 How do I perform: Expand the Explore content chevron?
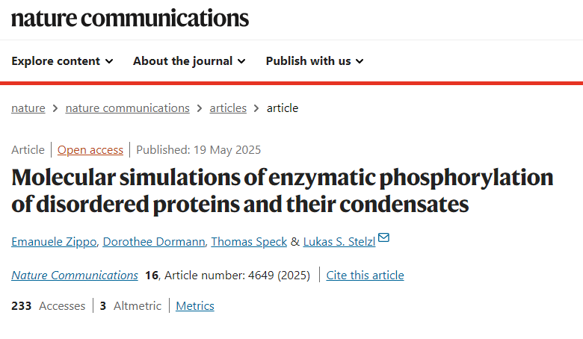109,61
